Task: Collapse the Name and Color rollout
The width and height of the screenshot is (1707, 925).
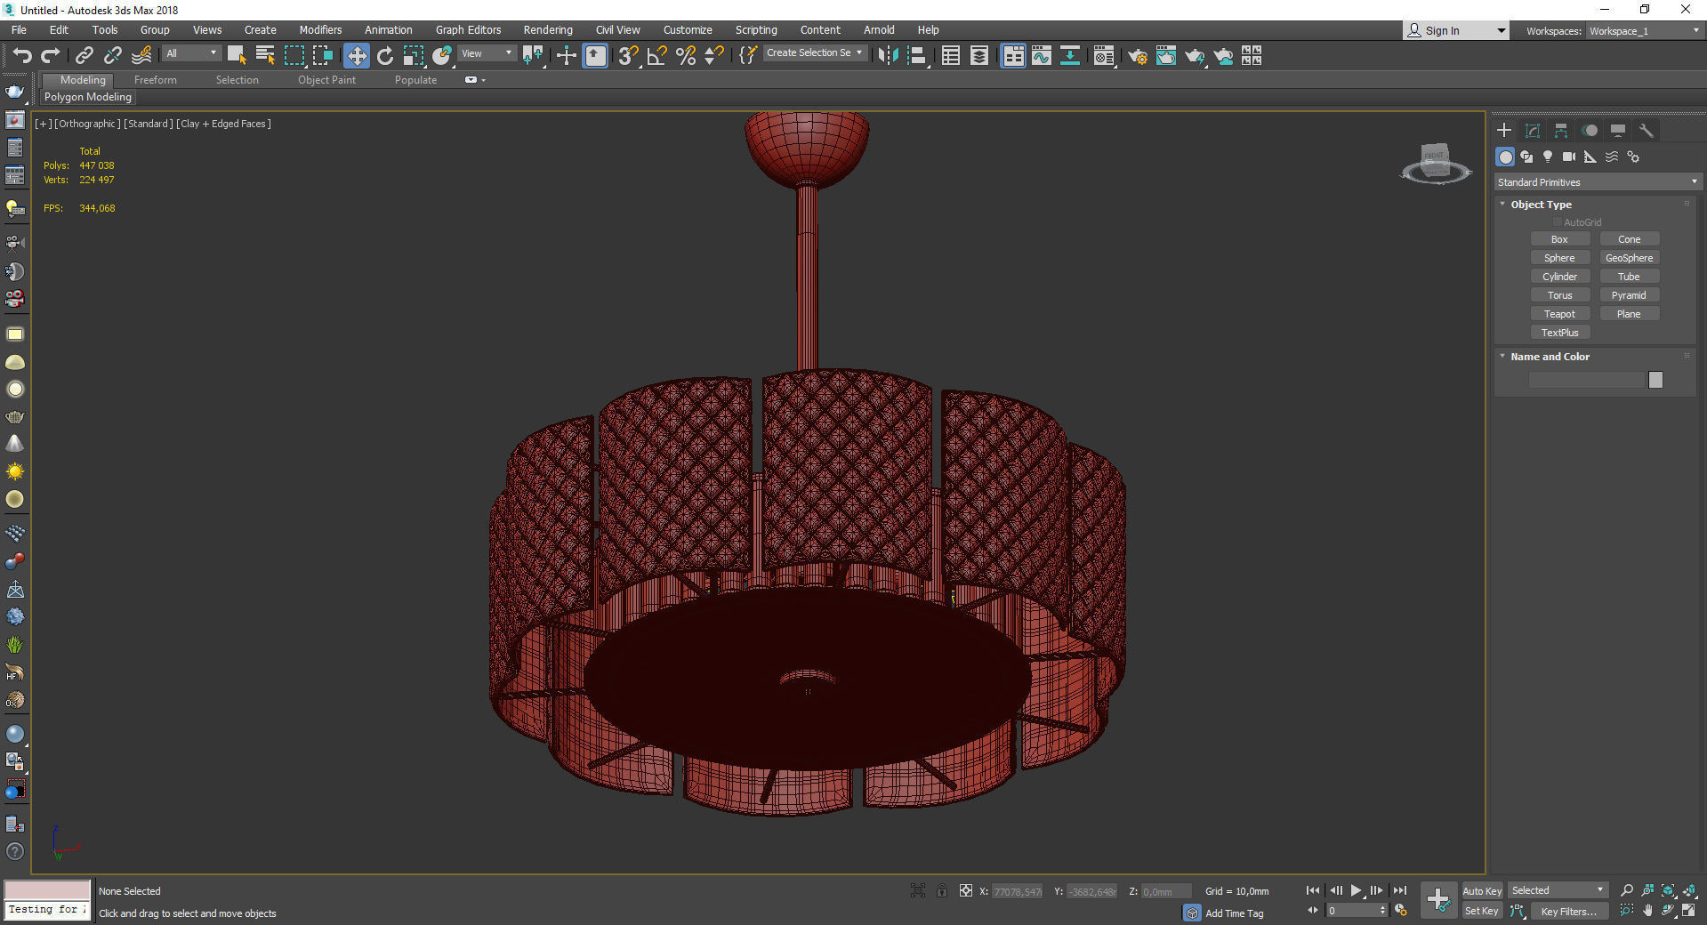Action: tap(1503, 357)
